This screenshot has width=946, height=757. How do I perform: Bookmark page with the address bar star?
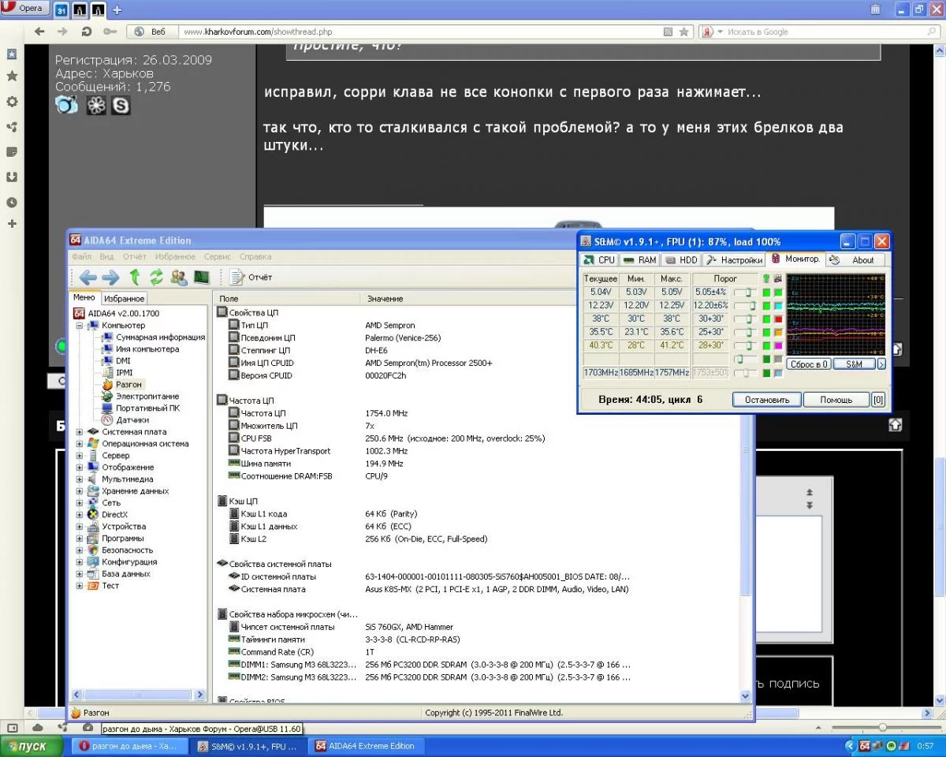click(x=683, y=32)
